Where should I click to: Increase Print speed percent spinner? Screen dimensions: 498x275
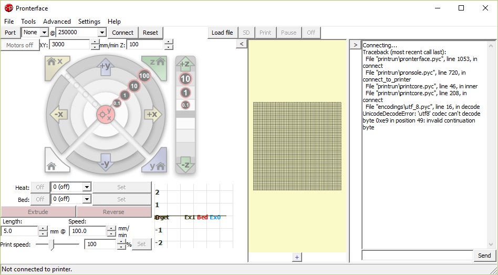121,242
